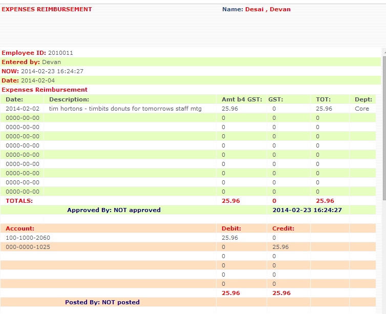Click the Dept column header
The height and width of the screenshot is (314, 386).
click(x=363, y=99)
